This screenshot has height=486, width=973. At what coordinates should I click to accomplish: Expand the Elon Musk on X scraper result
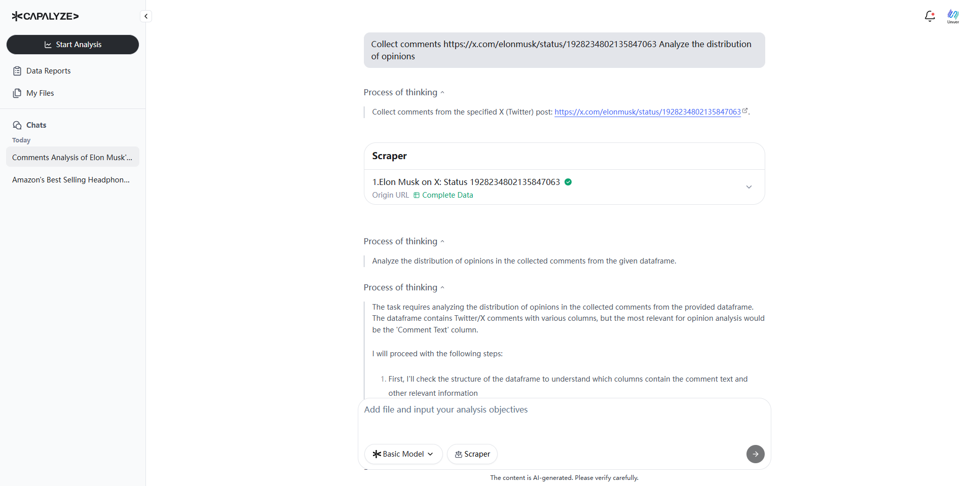pyautogui.click(x=749, y=187)
